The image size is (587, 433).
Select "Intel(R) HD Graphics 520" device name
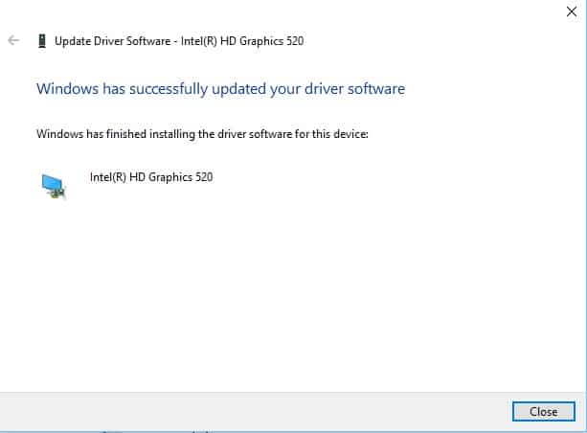[151, 177]
